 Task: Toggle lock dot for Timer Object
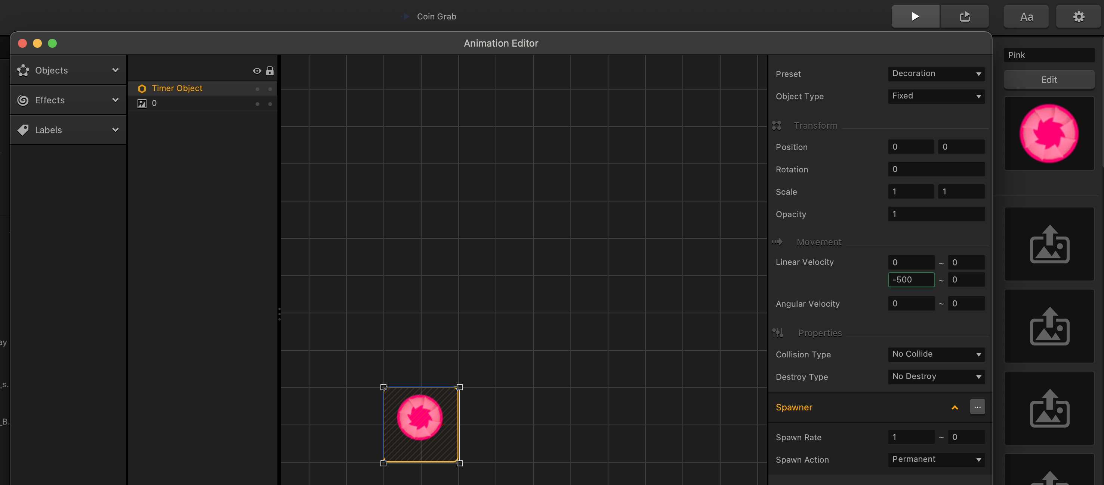270,89
